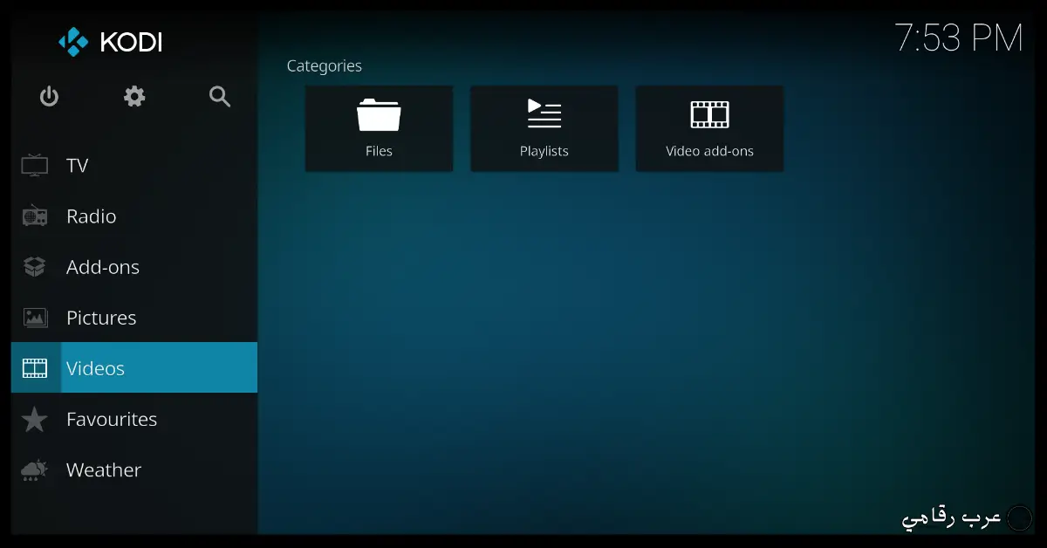Select the TV icon in the sidebar
The width and height of the screenshot is (1047, 548).
pyautogui.click(x=35, y=165)
